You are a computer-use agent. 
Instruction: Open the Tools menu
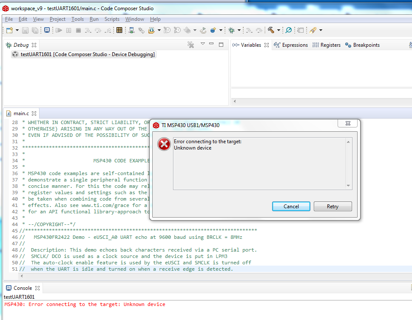[x=77, y=19]
